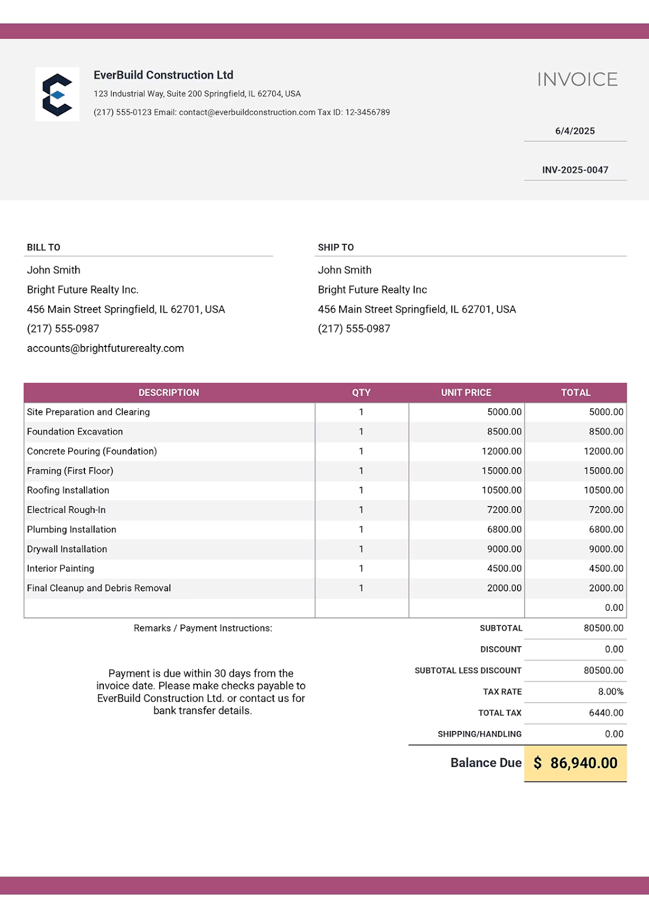
Task: Select the empty description cell in last row
Action: [x=169, y=608]
